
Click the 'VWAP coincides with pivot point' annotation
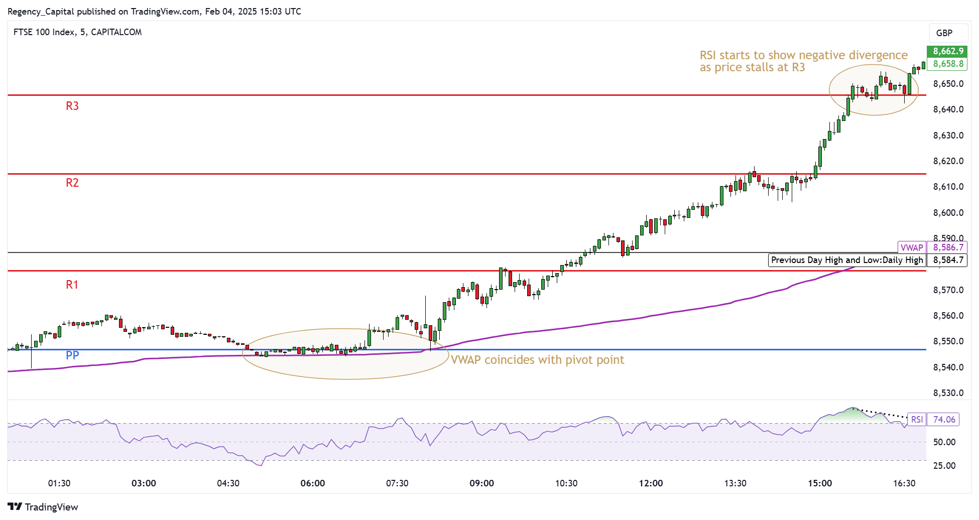(x=538, y=360)
